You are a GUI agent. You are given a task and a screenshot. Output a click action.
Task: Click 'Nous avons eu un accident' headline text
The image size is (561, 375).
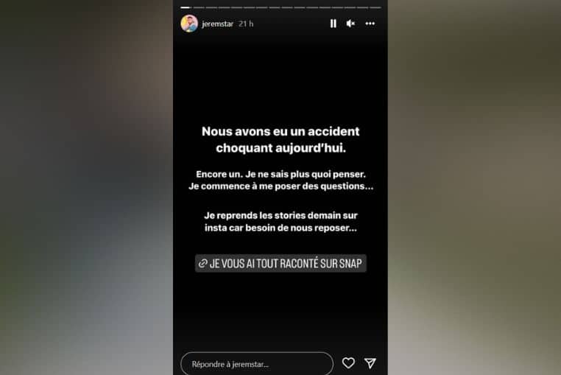click(x=280, y=131)
